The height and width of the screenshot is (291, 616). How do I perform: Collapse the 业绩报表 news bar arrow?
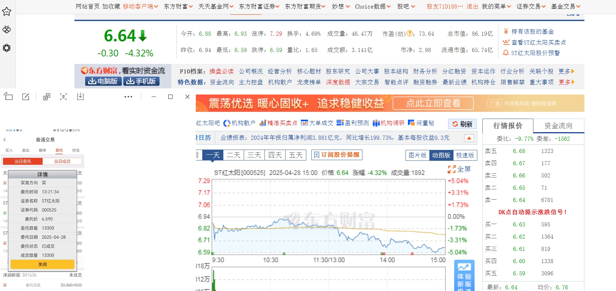click(469, 138)
